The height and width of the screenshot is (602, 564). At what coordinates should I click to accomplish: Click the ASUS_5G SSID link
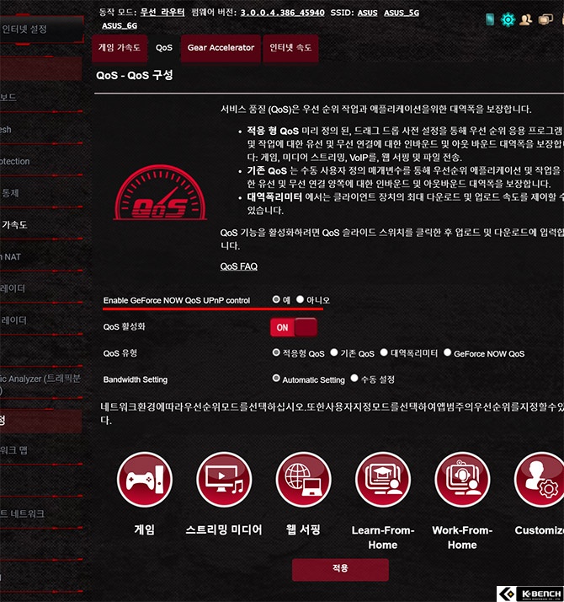(402, 13)
